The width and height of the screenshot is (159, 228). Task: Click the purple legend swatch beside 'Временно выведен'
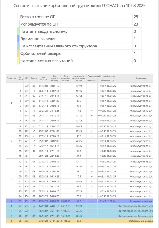coord(18,39)
